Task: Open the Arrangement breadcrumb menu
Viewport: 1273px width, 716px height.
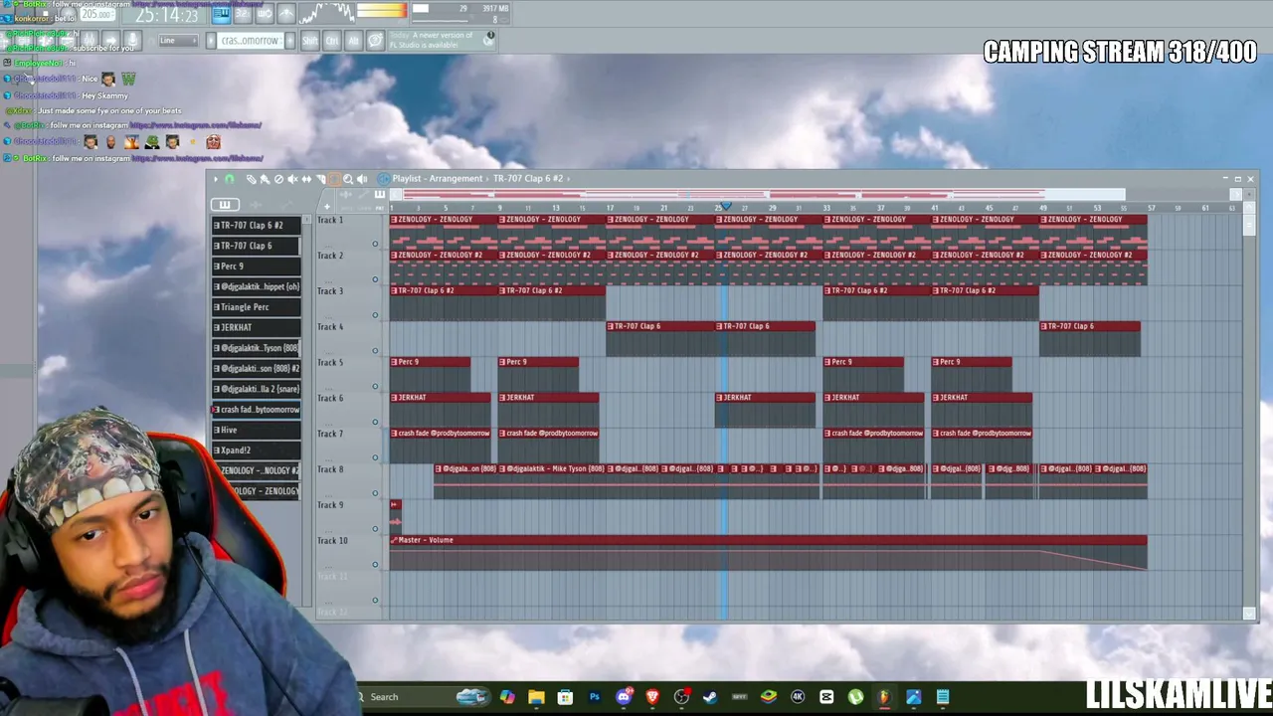Action: click(455, 179)
